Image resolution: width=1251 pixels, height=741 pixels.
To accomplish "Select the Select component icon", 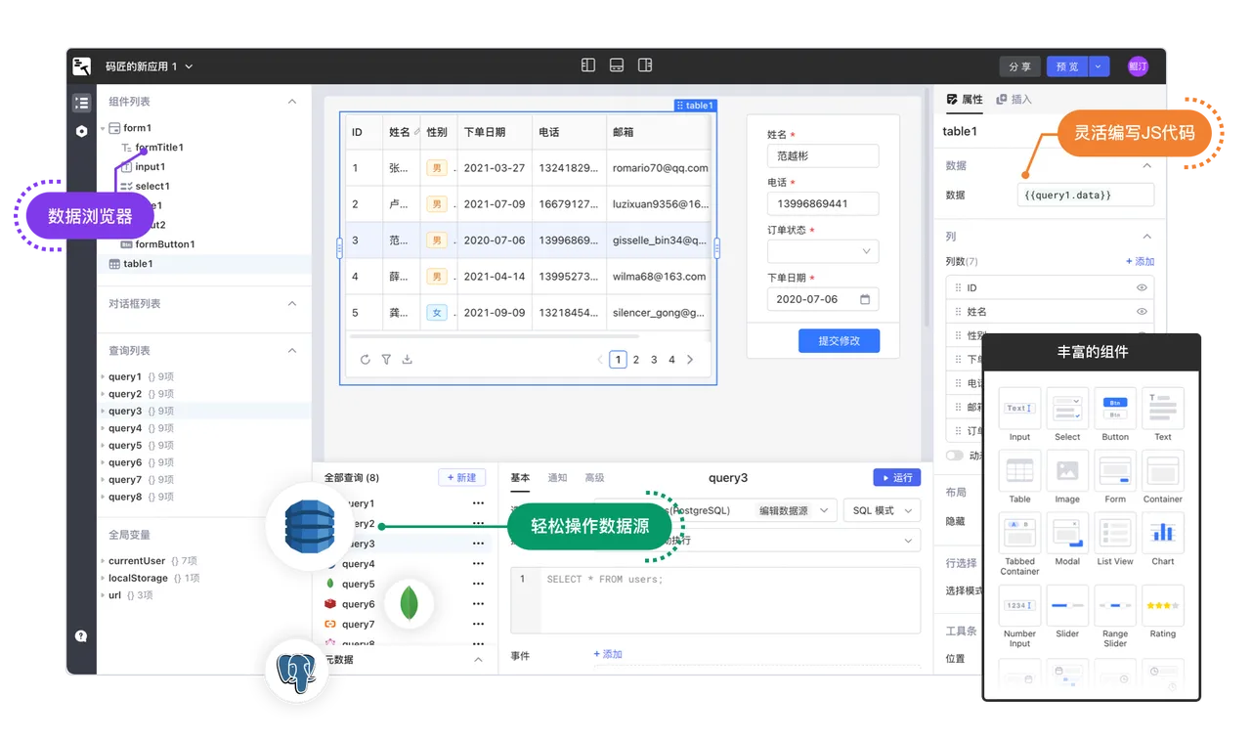I will 1067,409.
